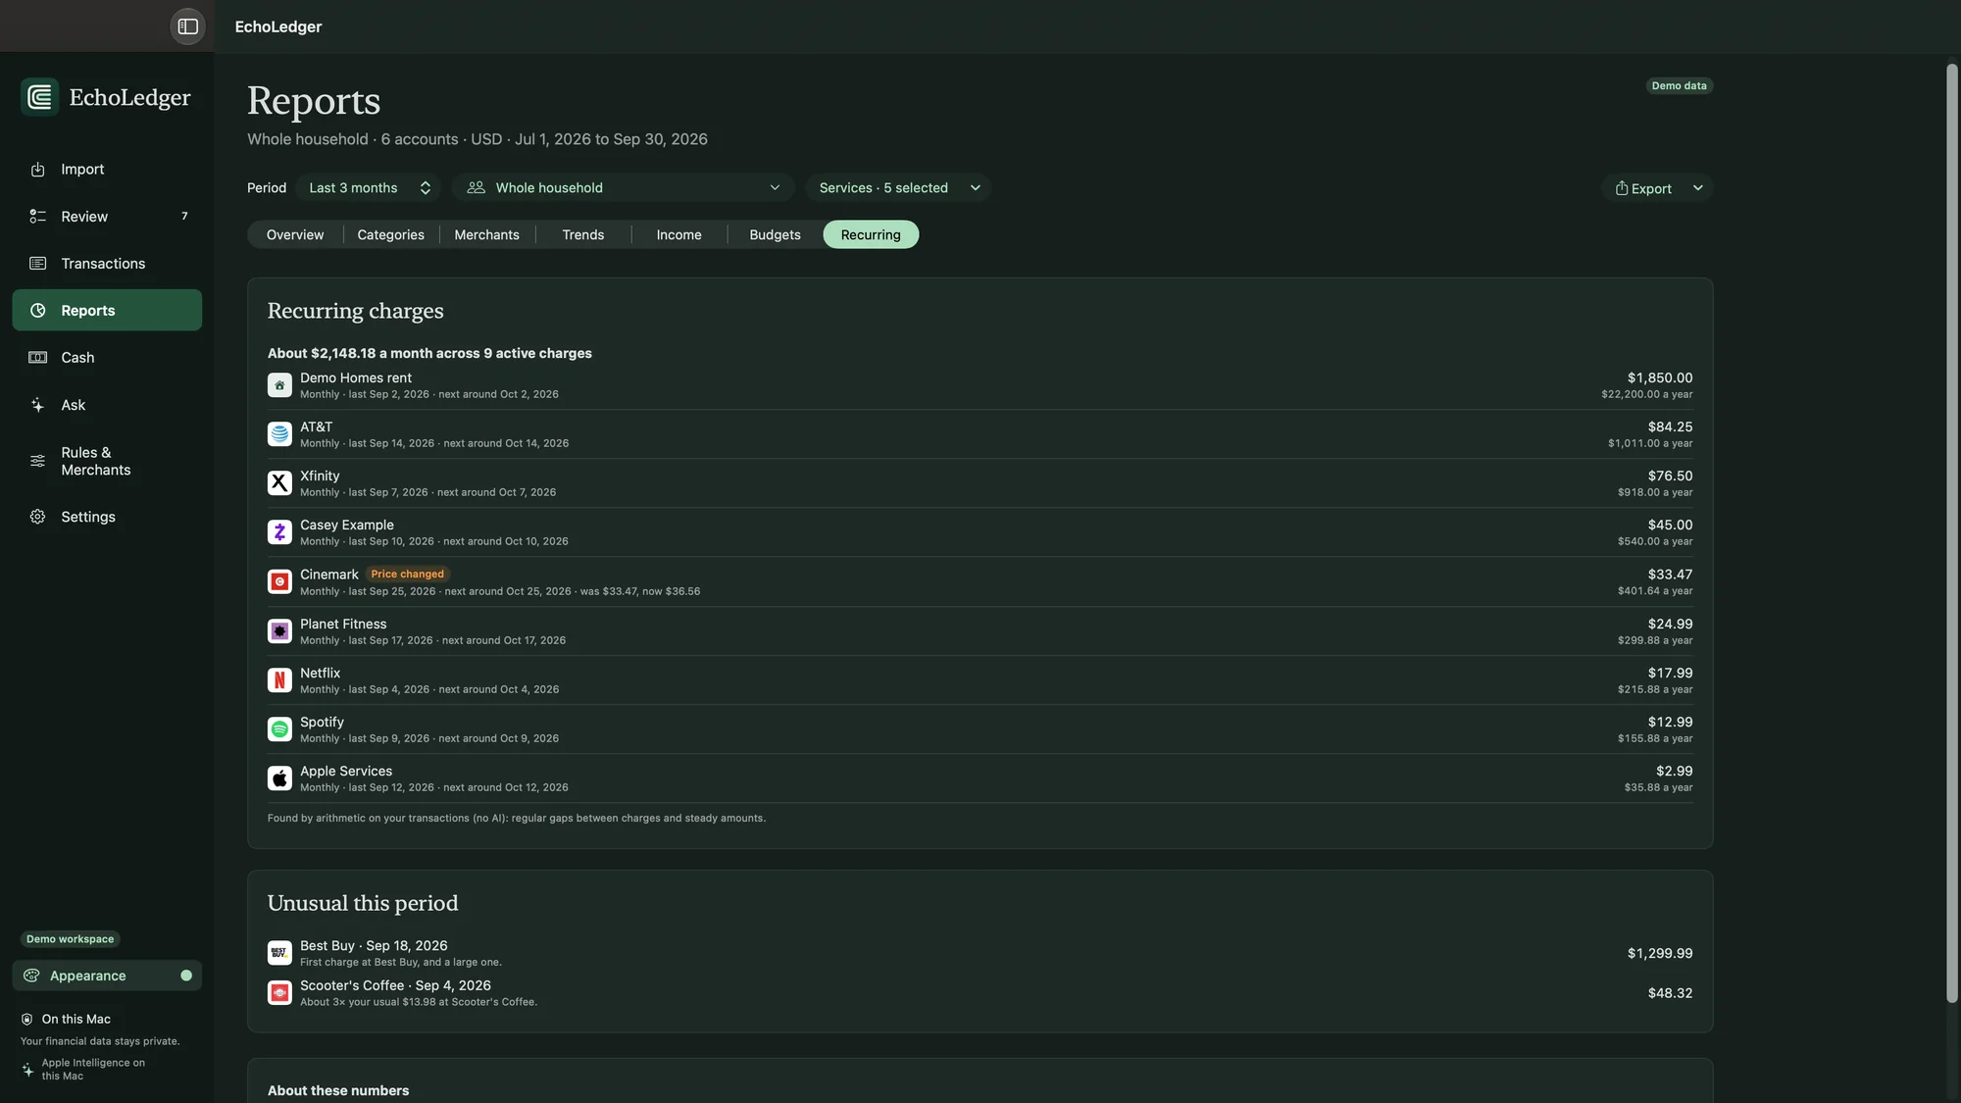The height and width of the screenshot is (1103, 1961).
Task: Toggle the sidebar visibility button
Action: click(187, 26)
